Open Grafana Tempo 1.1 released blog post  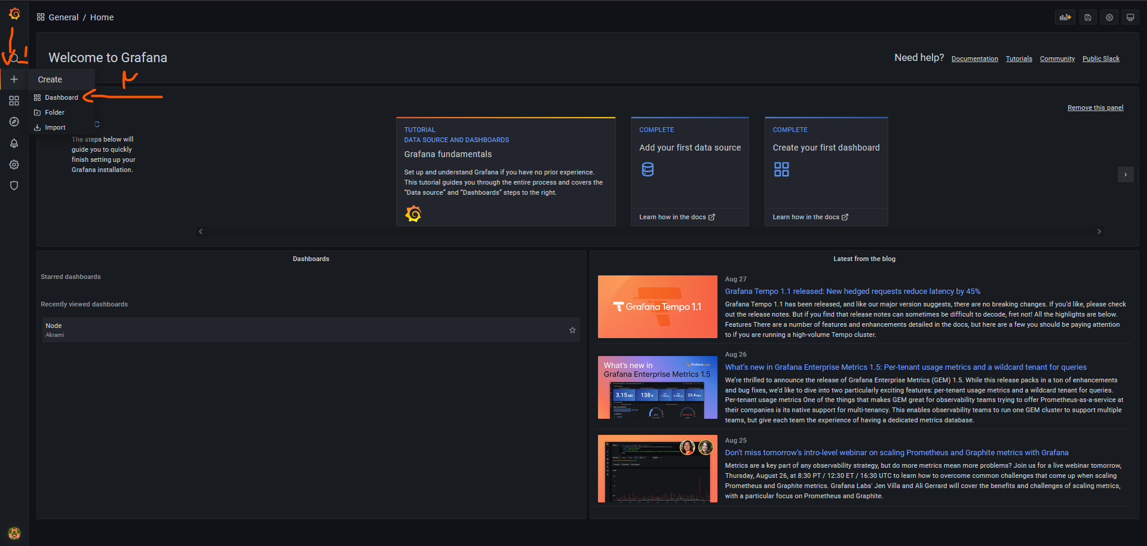click(852, 292)
